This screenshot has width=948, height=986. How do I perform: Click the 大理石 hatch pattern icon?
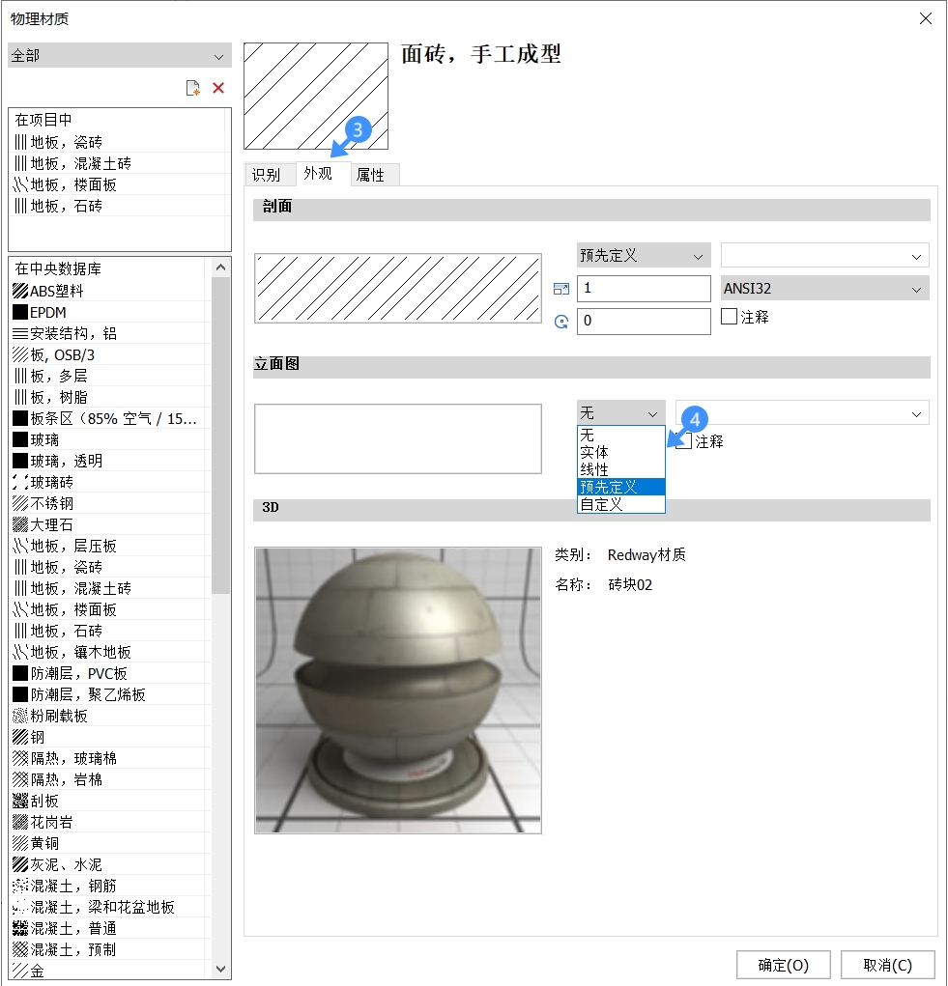pyautogui.click(x=20, y=524)
